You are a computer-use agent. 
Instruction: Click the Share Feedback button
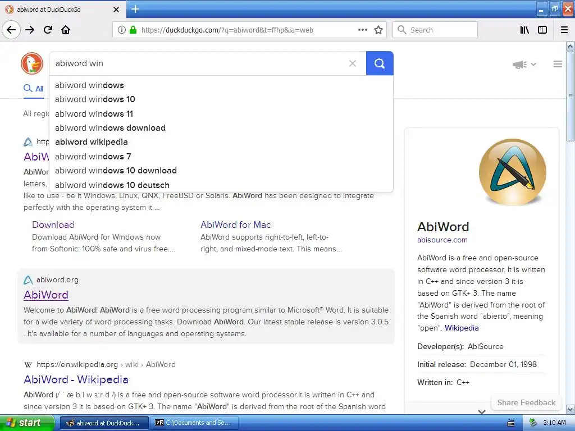(x=526, y=402)
